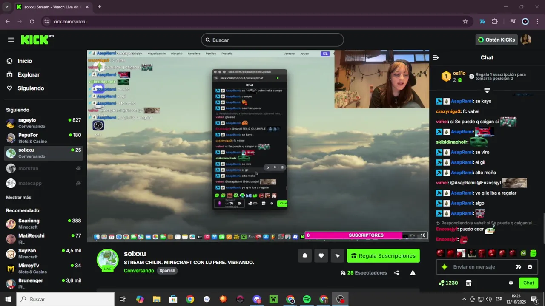Screen dimensions: 545x306
Task: Open solxxu channel avatar
Action: pyautogui.click(x=107, y=260)
